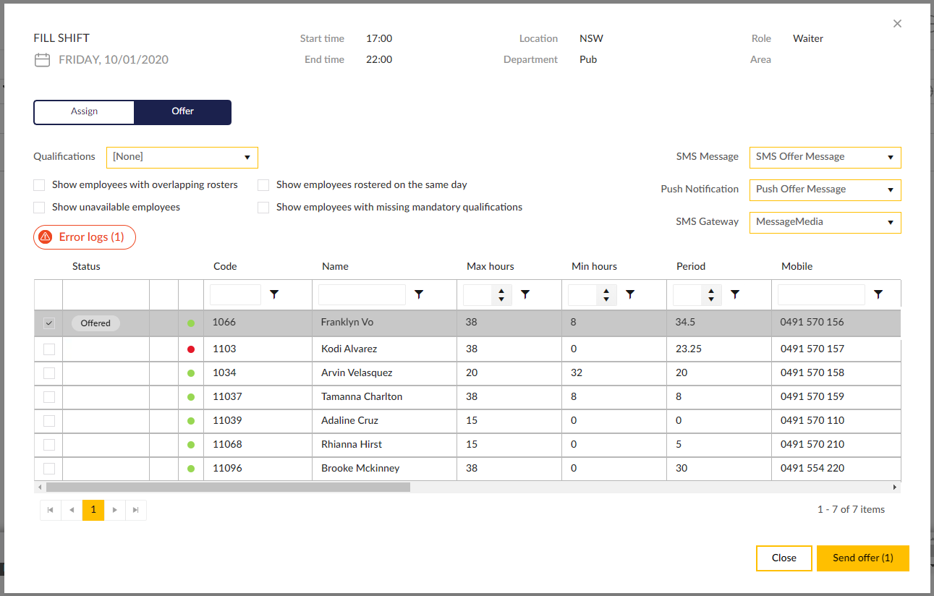Select page 1 in pagination
The height and width of the screenshot is (596, 934).
click(x=93, y=510)
